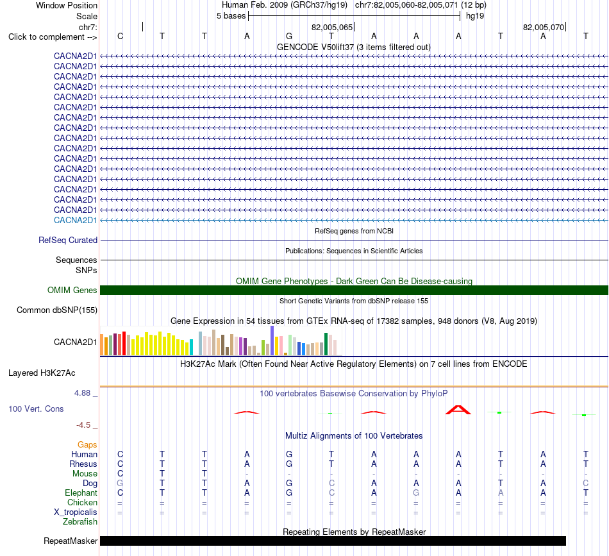Image resolution: width=609 pixels, height=556 pixels.
Task: Click the GENCODE V50lift37 track title
Action: (x=354, y=47)
